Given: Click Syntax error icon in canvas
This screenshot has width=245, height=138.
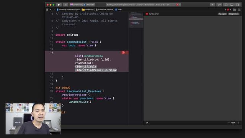Looking at the screenshot, I should pos(147,14).
